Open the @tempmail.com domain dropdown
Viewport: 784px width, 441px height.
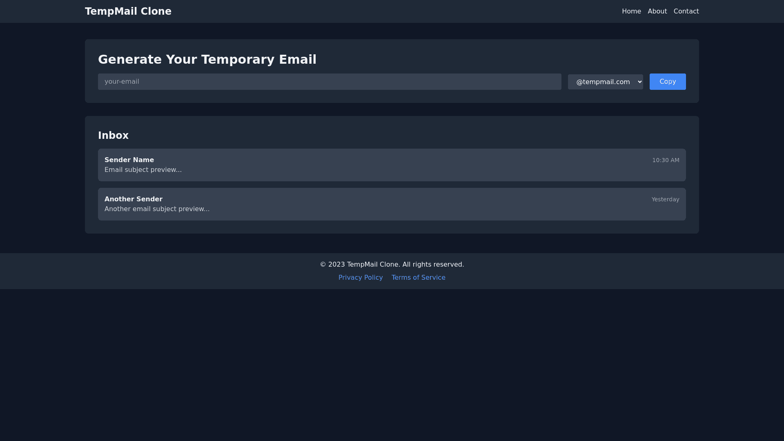605,82
